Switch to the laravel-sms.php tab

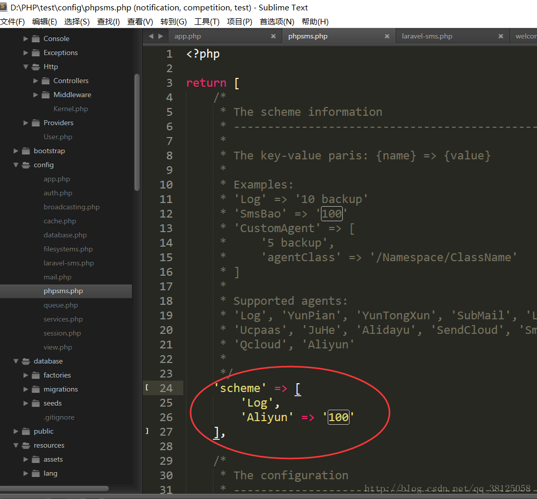427,36
